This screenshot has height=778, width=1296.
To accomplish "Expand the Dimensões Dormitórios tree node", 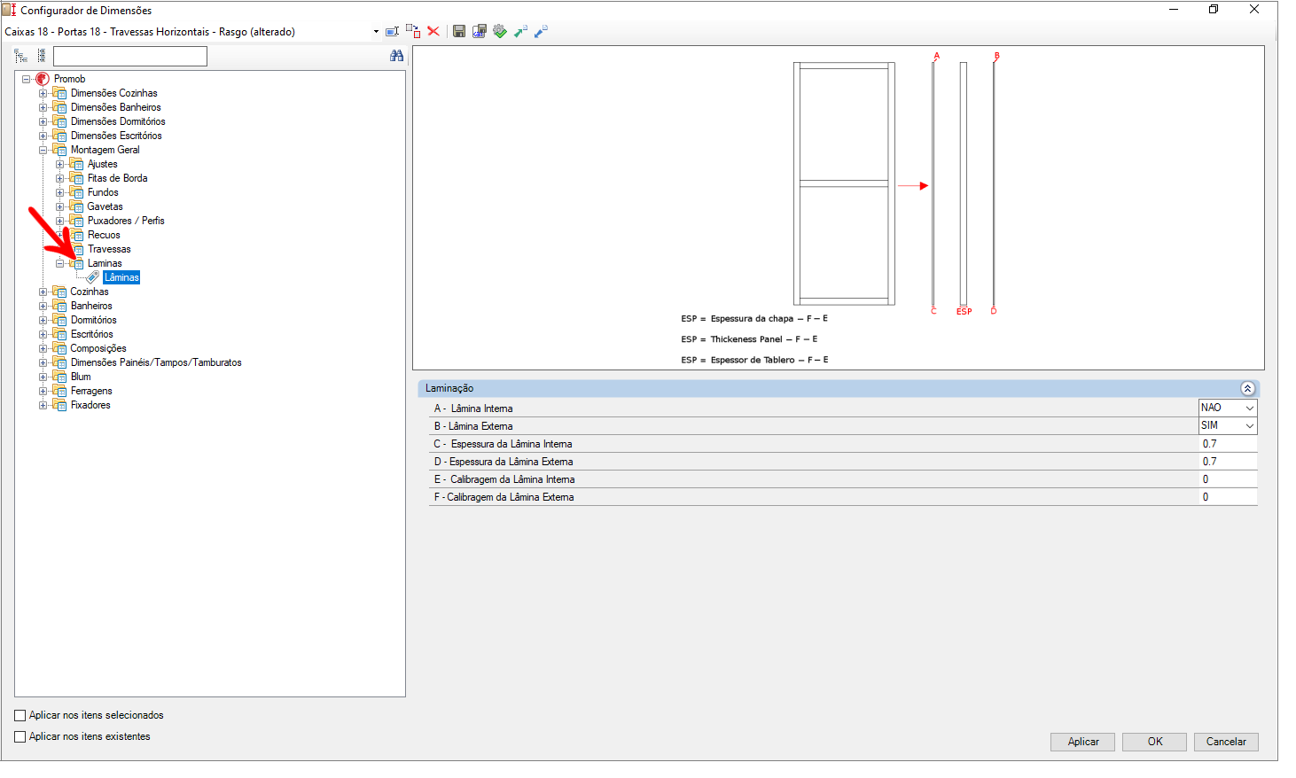I will point(43,121).
